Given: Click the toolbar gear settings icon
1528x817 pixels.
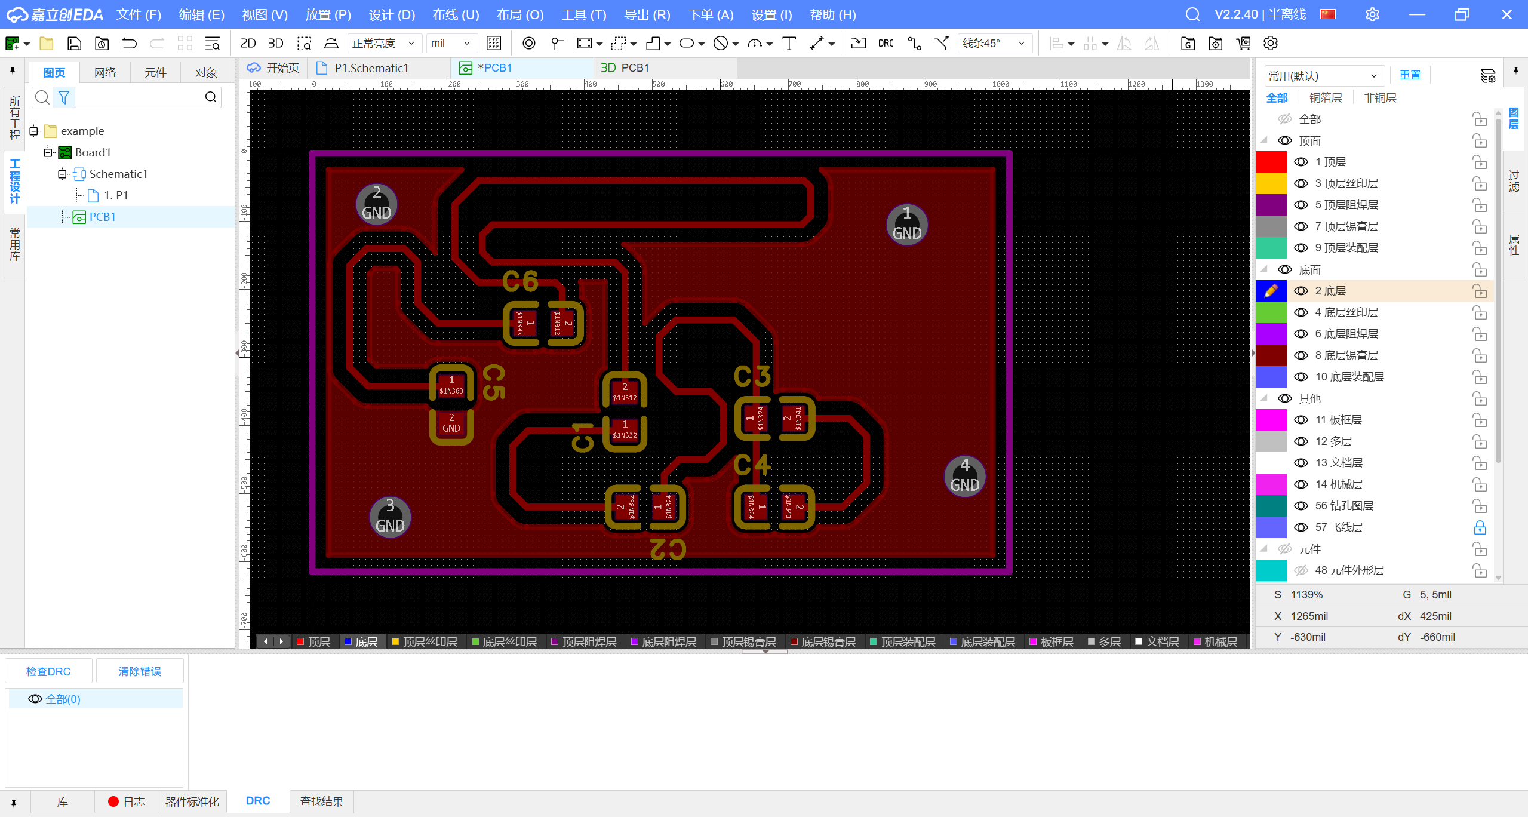Looking at the screenshot, I should [x=1270, y=43].
